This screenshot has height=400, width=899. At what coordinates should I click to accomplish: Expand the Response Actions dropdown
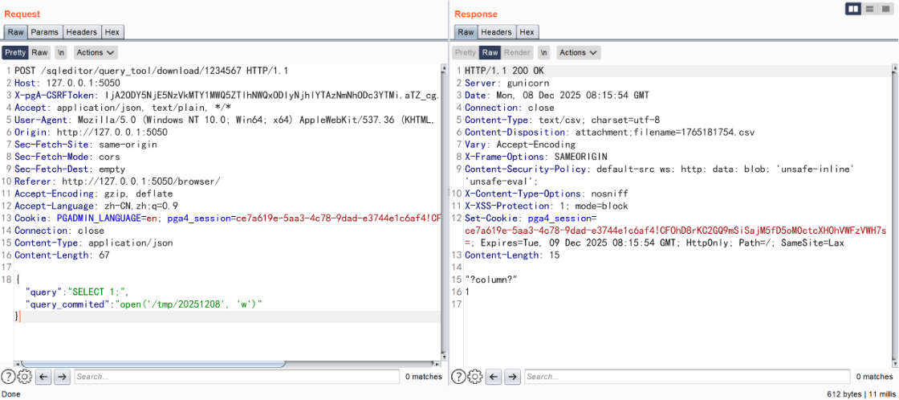coord(578,52)
